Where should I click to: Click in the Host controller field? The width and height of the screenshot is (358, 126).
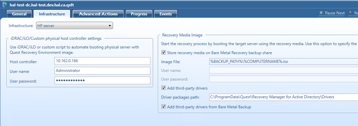pos(102,61)
